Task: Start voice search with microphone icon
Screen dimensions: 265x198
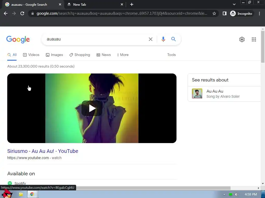Action: pyautogui.click(x=163, y=39)
